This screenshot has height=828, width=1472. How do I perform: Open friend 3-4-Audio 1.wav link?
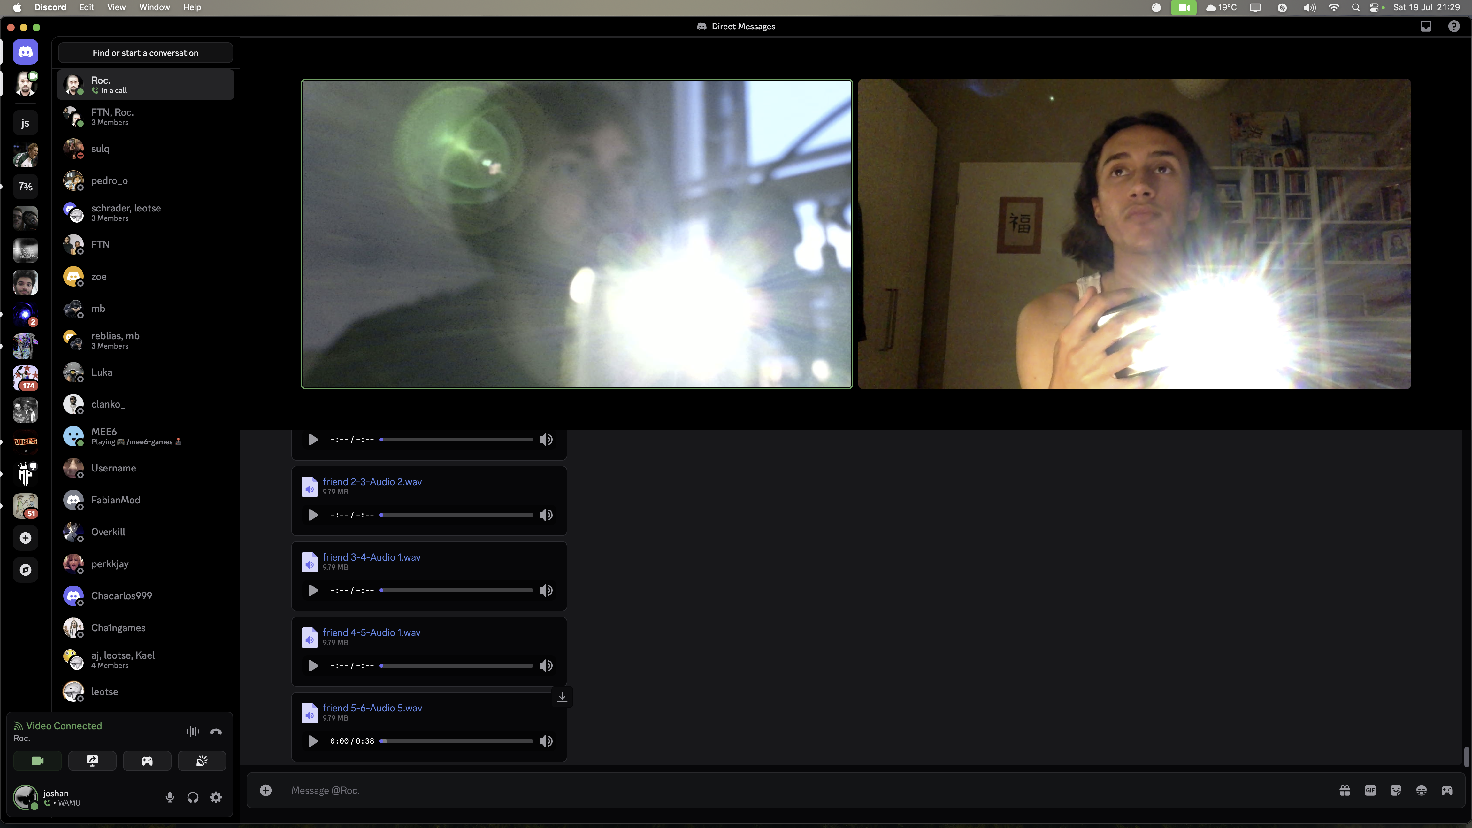pyautogui.click(x=372, y=557)
